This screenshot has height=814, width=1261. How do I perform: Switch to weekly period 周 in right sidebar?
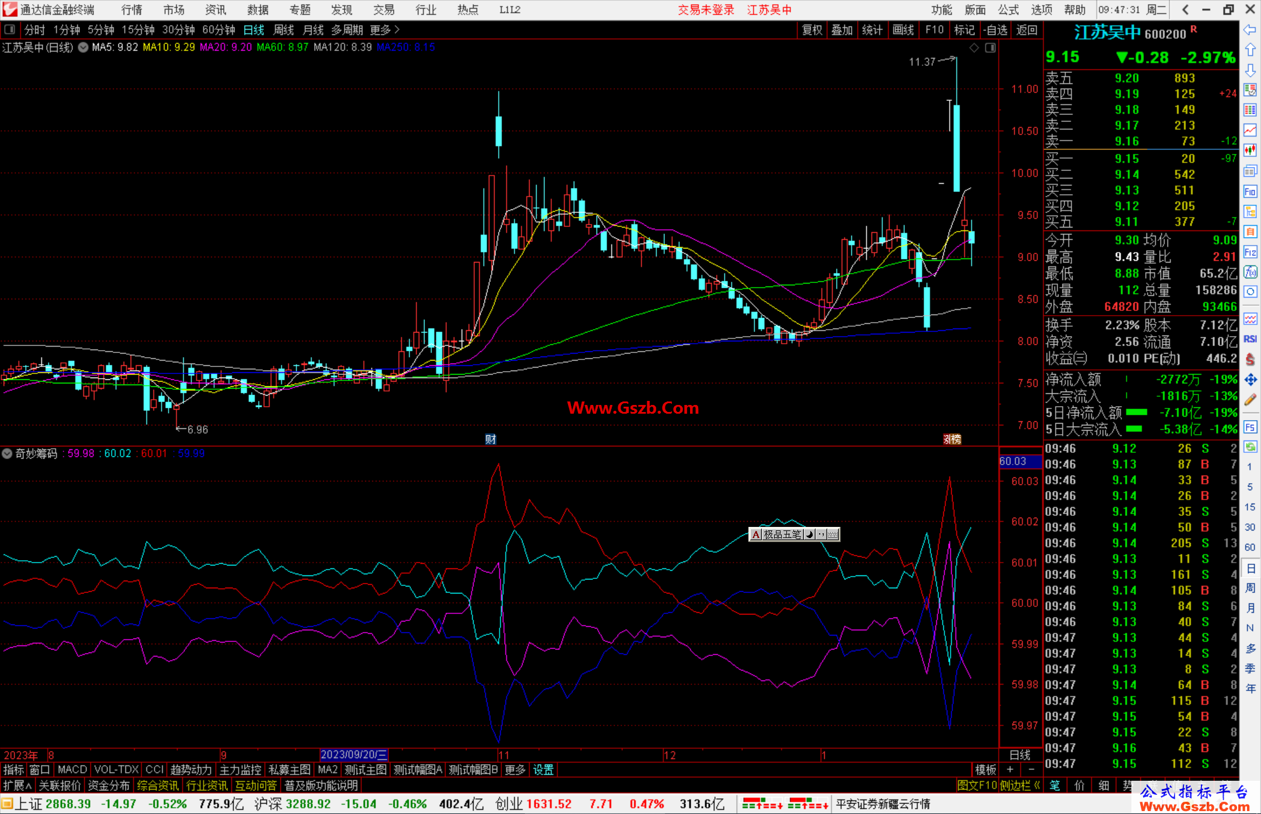click(1250, 588)
